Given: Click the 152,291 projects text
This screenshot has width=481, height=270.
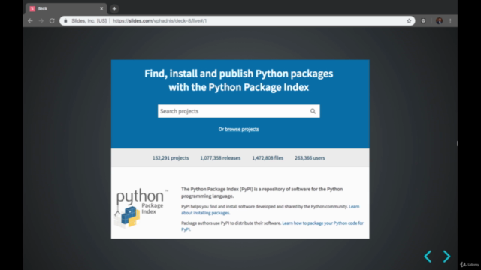Looking at the screenshot, I should coord(171,158).
